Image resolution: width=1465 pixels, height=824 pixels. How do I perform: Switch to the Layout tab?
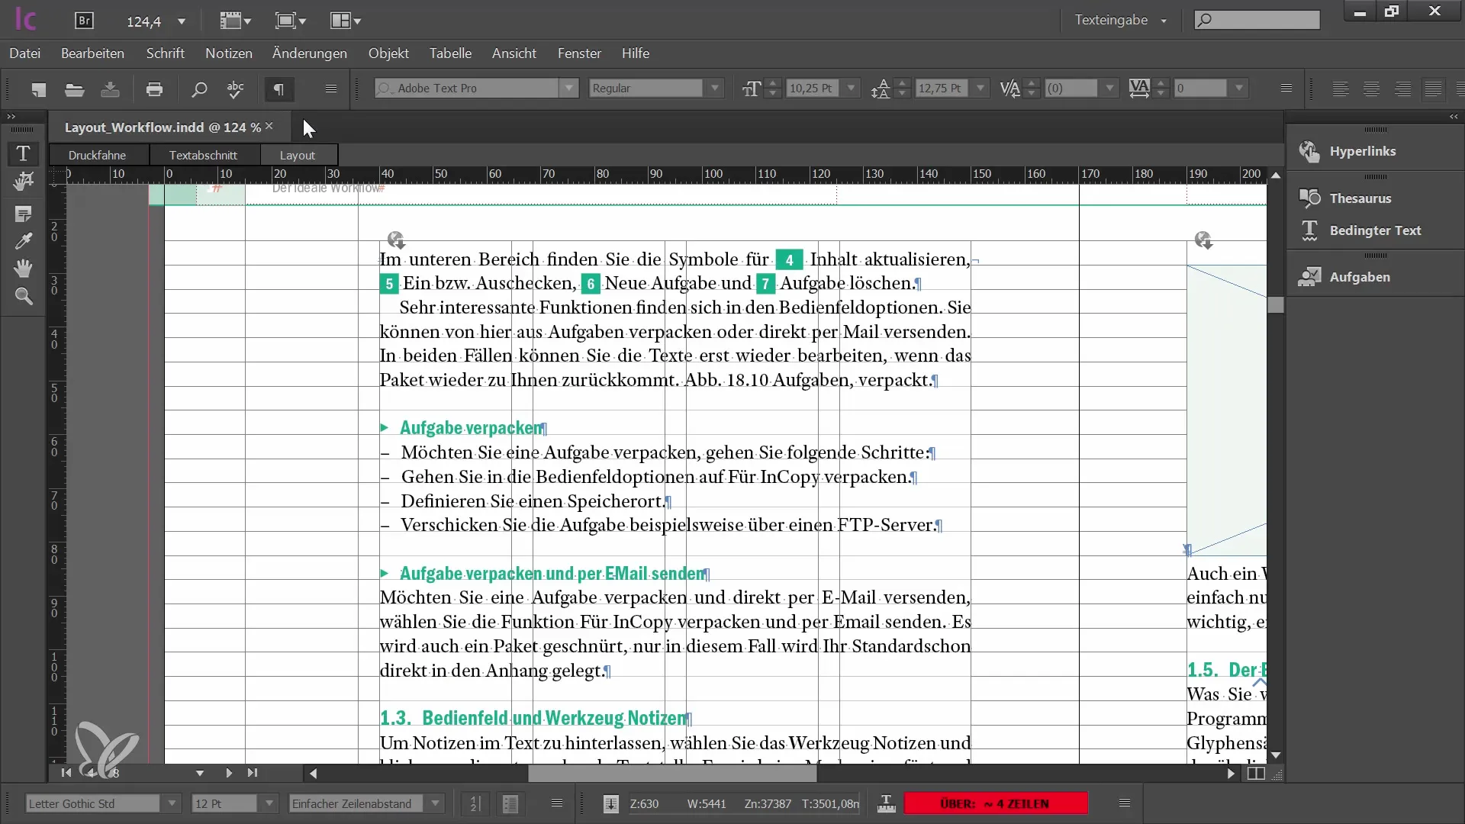[298, 154]
